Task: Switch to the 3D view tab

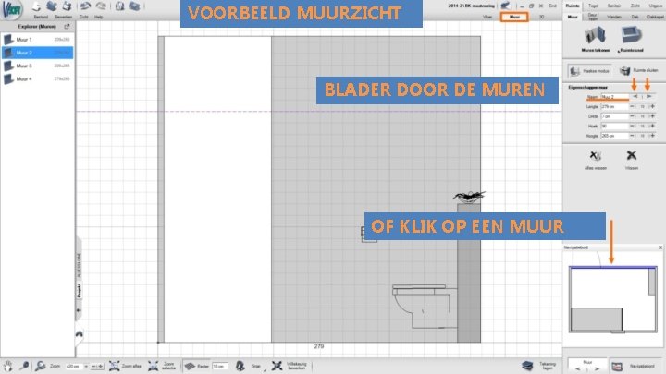Action: pos(541,17)
